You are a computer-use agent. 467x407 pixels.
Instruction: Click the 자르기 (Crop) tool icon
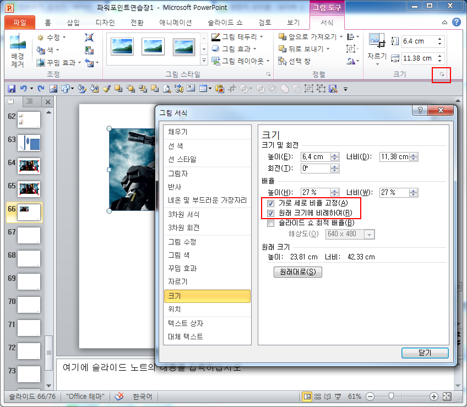(377, 41)
